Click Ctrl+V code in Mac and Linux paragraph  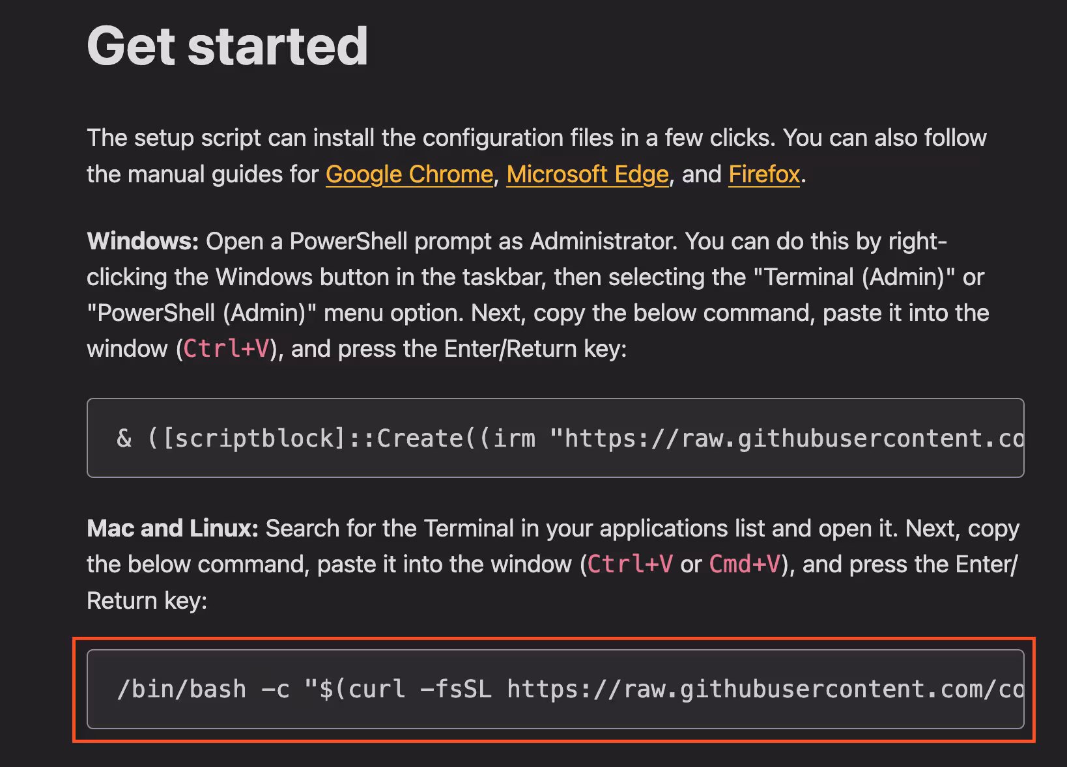click(630, 565)
